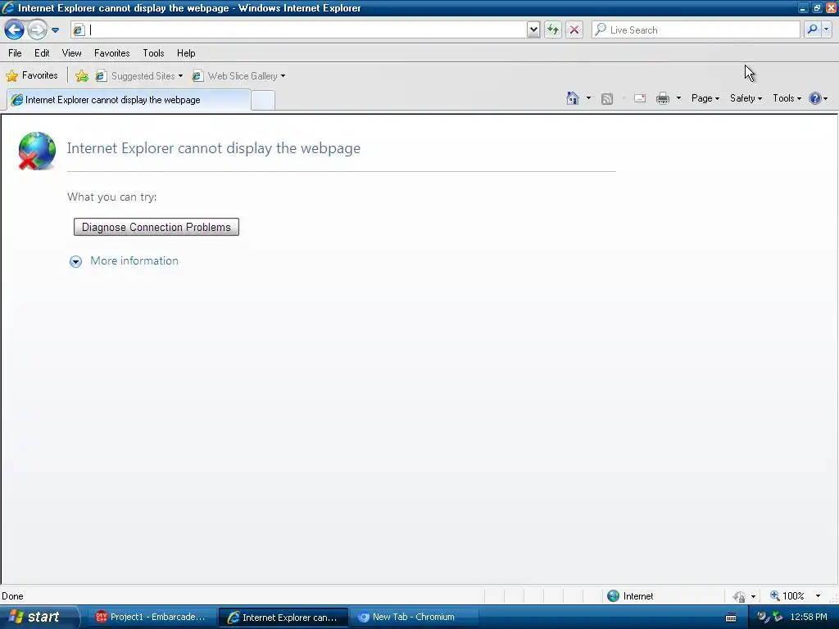The width and height of the screenshot is (839, 629).
Task: Click Diagnose Connection Problems button
Action: coord(156,228)
